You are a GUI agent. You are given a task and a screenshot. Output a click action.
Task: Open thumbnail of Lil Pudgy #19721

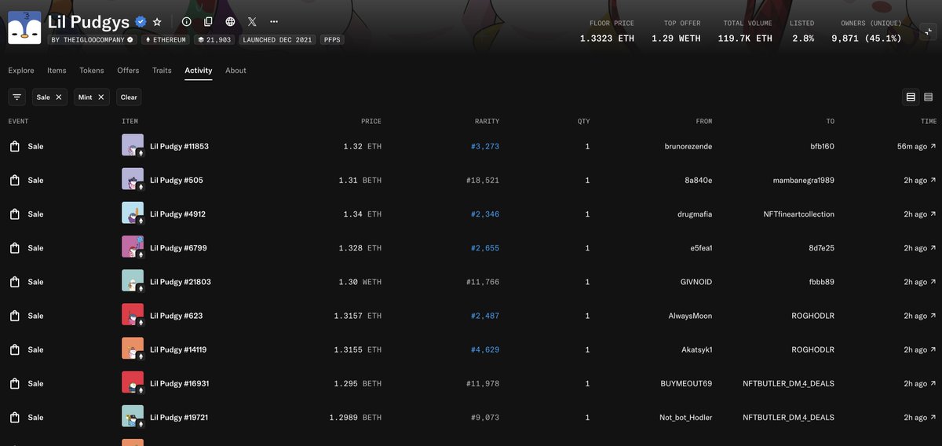133,416
